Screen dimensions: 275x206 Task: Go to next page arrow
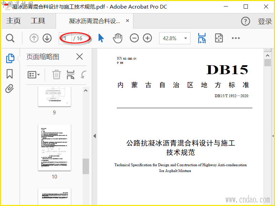[47, 38]
